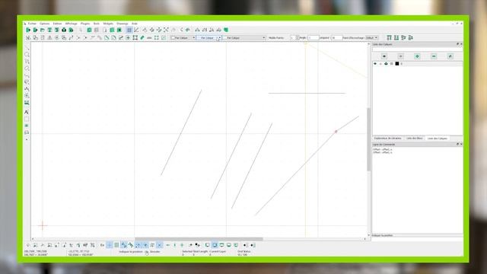Viewport: 487px width, 274px height.
Task: Click the Print Preview icon
Action: point(71,30)
